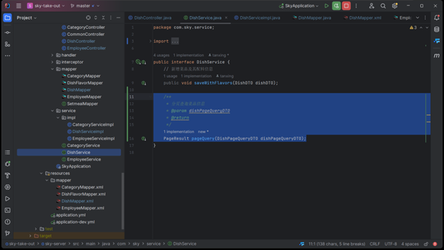Viewport: 444px width, 250px height.
Task: Expand the handler folder
Action: [x=53, y=55]
